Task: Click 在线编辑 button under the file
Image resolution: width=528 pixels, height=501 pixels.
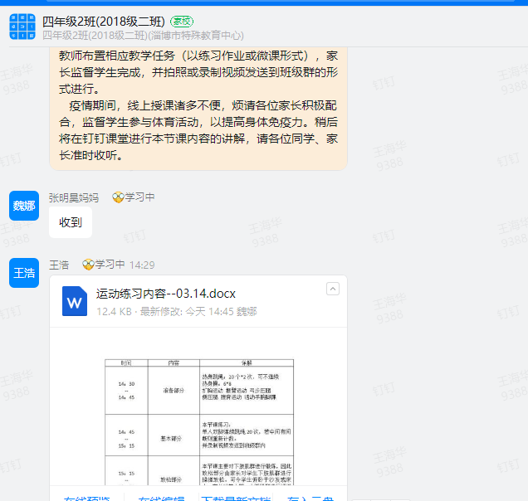Action: click(161, 498)
